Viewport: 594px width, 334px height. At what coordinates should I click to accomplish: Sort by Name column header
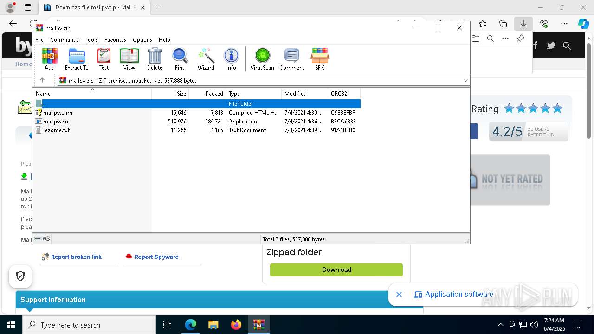92,94
